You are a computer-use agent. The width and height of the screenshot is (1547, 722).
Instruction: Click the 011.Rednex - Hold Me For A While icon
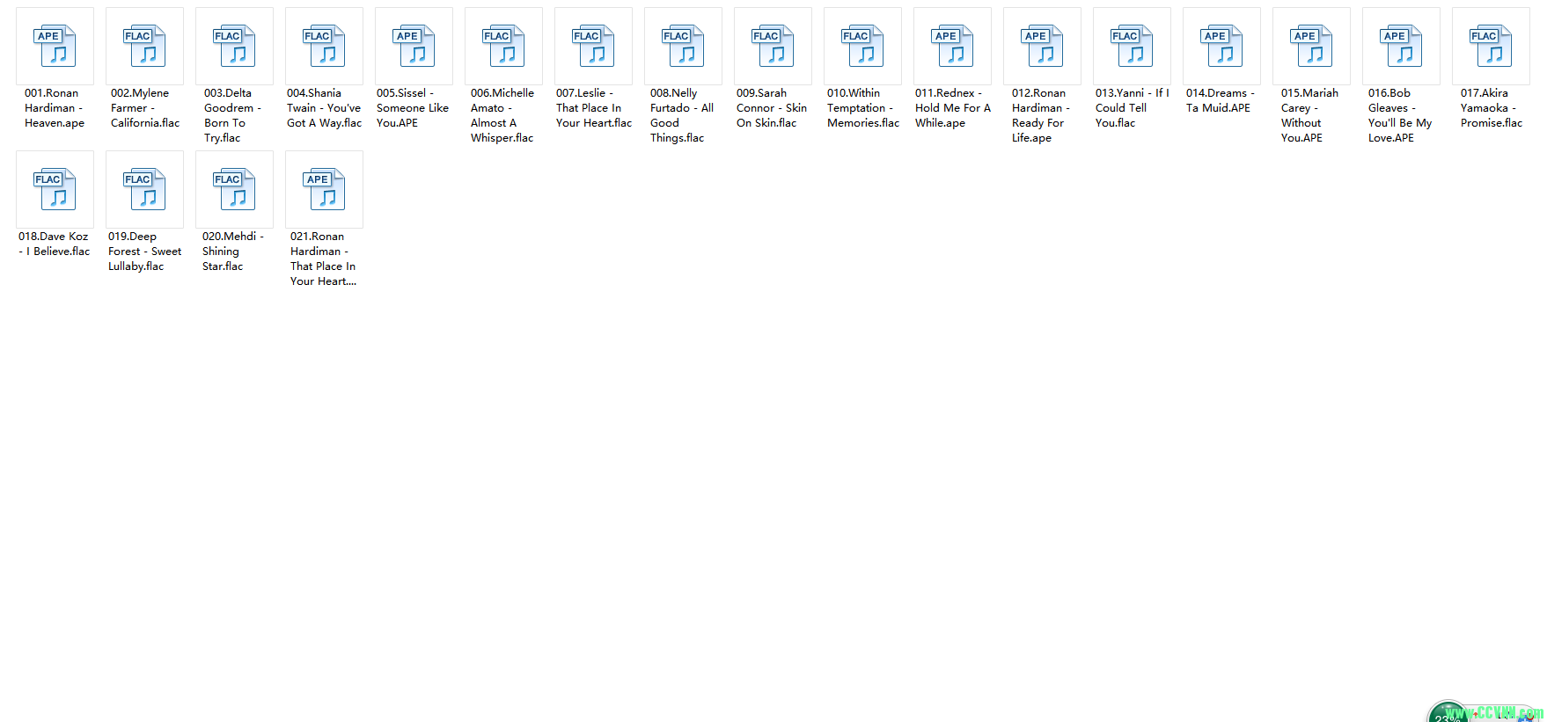tap(952, 46)
